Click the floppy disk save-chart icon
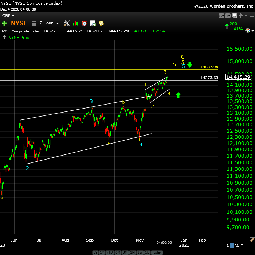 [234, 16]
